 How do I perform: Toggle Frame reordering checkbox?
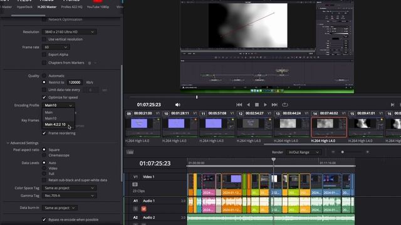pos(44,133)
